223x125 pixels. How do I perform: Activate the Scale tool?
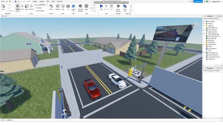(26, 7)
